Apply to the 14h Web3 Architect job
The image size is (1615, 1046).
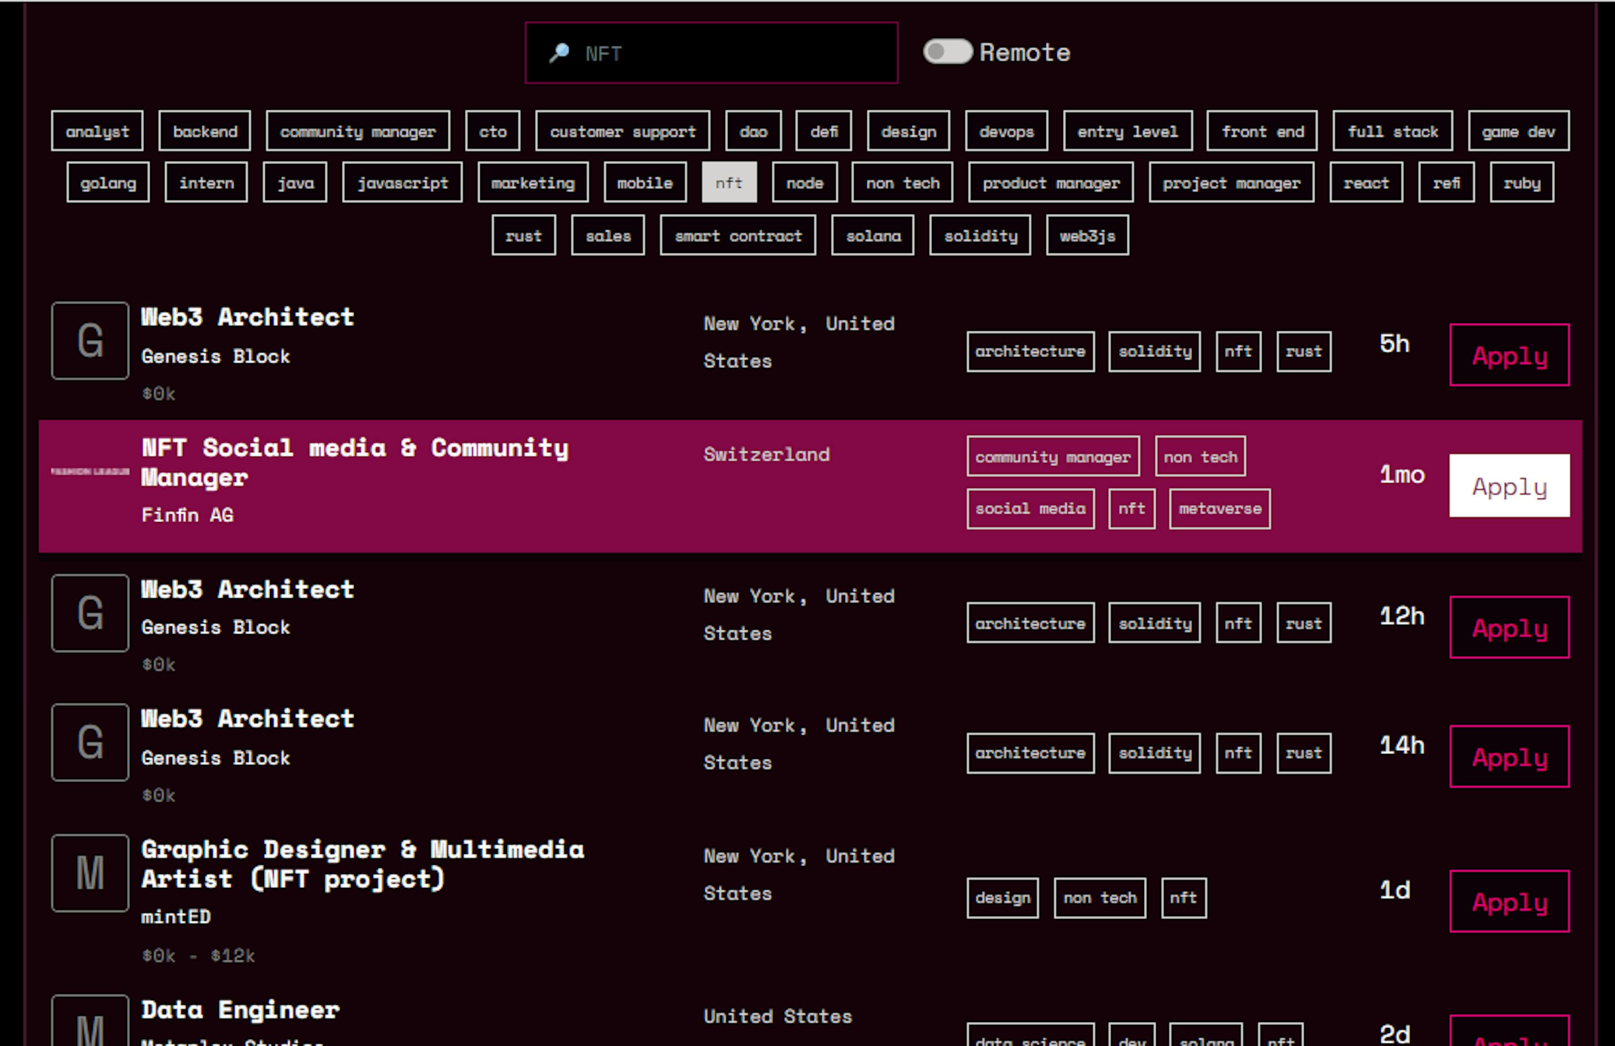click(x=1509, y=756)
